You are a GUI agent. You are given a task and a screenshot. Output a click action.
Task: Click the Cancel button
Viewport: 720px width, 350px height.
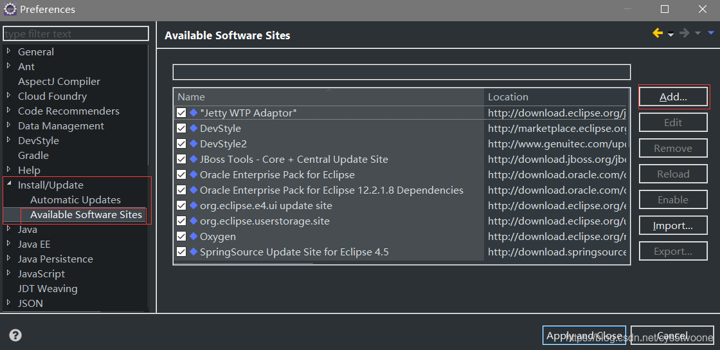[672, 335]
